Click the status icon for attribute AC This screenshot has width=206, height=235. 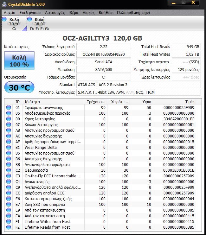[9, 136]
